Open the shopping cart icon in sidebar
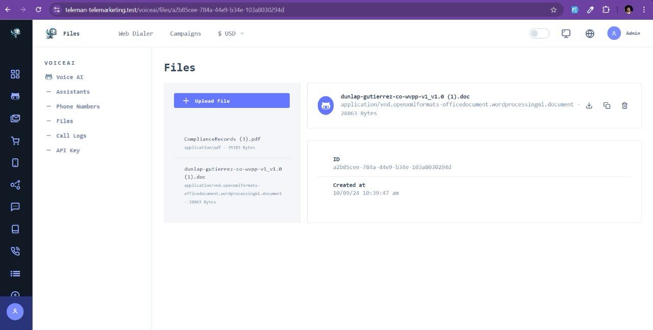This screenshot has width=653, height=330. (15, 141)
